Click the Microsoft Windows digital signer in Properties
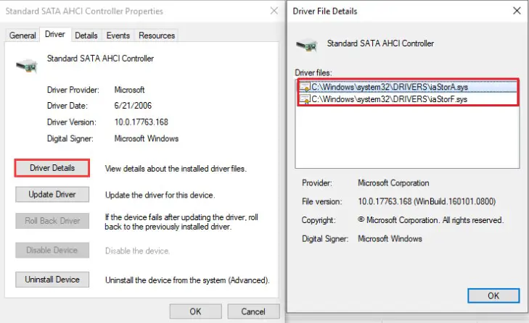The height and width of the screenshot is (323, 529). pos(147,138)
